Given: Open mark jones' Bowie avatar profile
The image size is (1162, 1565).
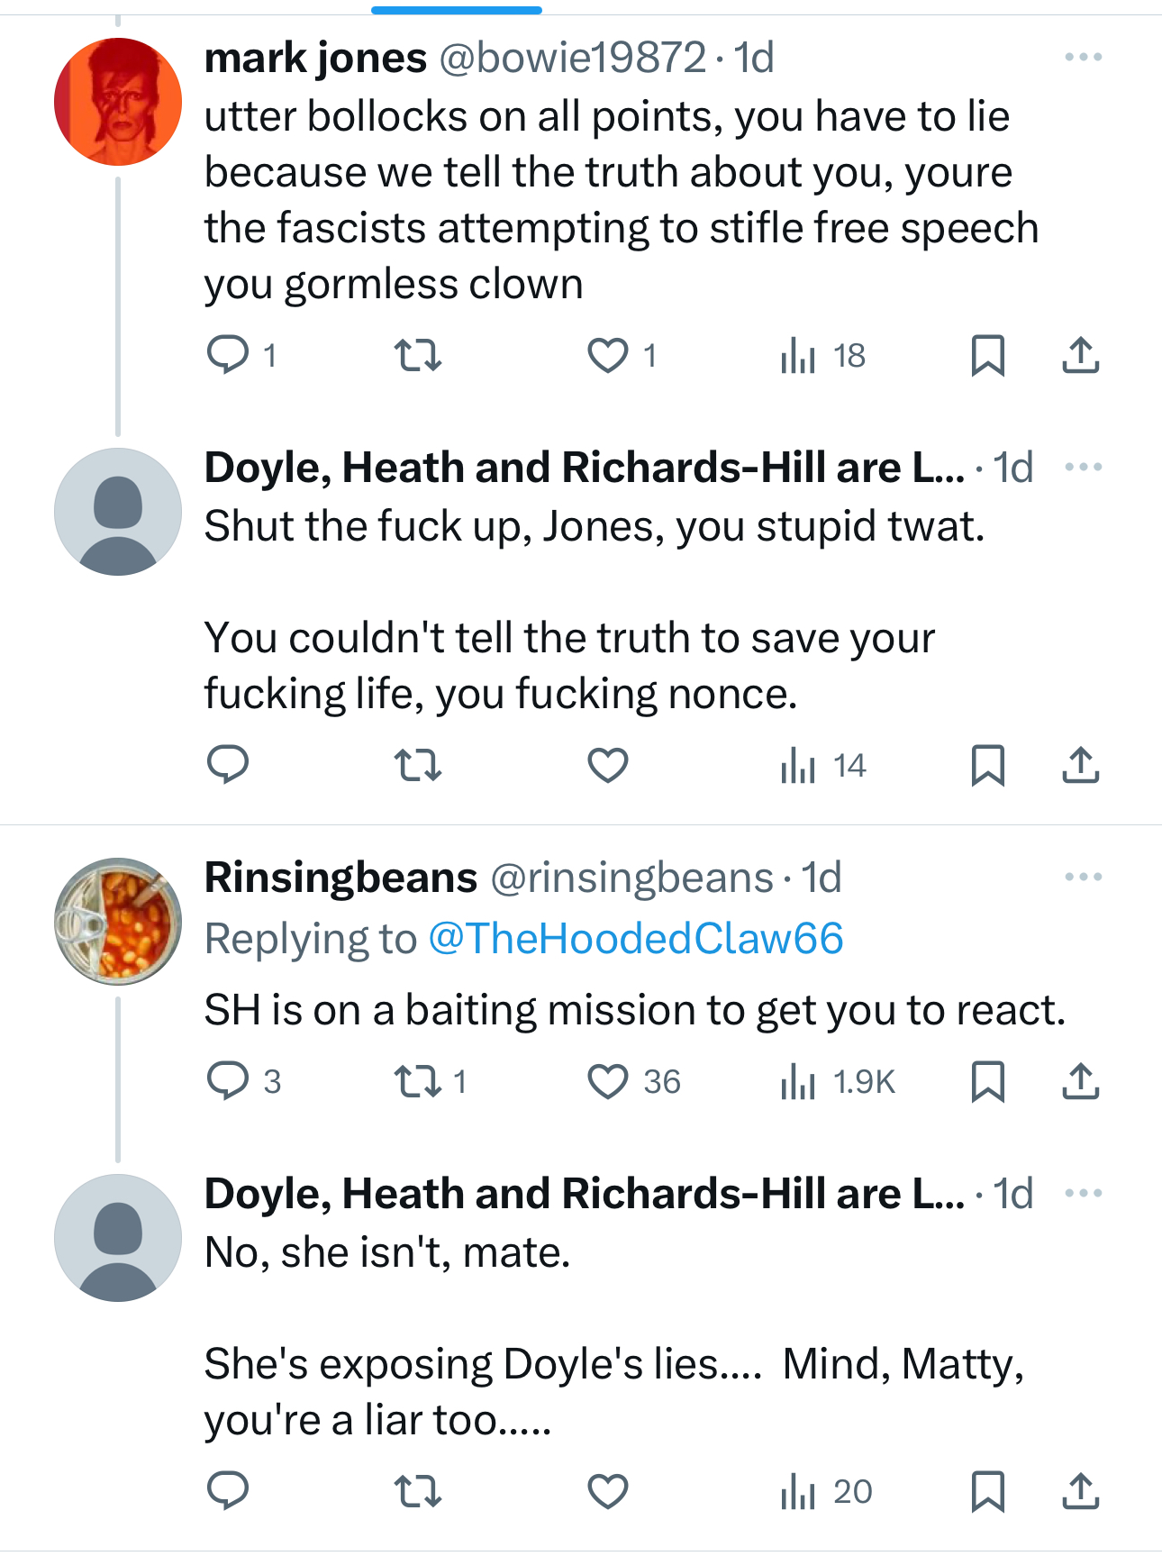Looking at the screenshot, I should tap(118, 102).
